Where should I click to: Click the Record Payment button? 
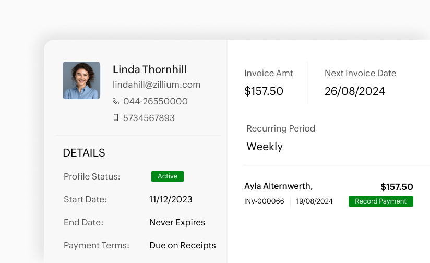[380, 201]
